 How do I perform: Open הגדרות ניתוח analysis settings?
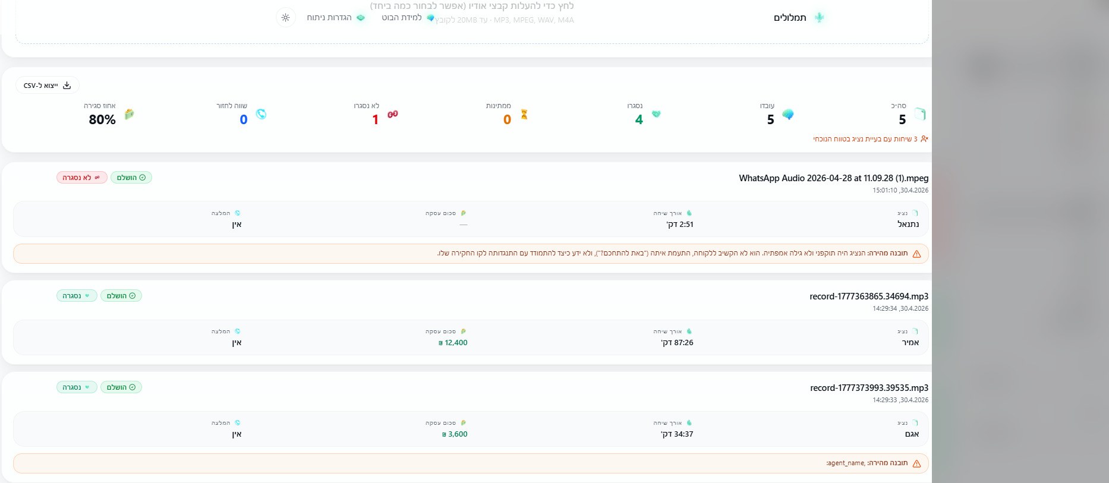[336, 18]
